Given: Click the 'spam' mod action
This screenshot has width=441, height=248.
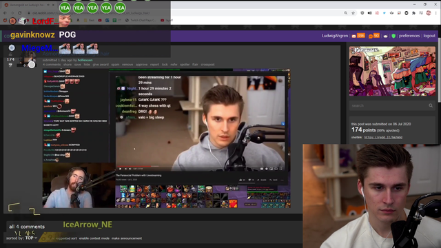Looking at the screenshot, I should coord(115,65).
